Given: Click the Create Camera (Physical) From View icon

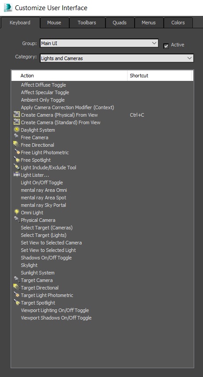Looking at the screenshot, I should click(17, 114).
